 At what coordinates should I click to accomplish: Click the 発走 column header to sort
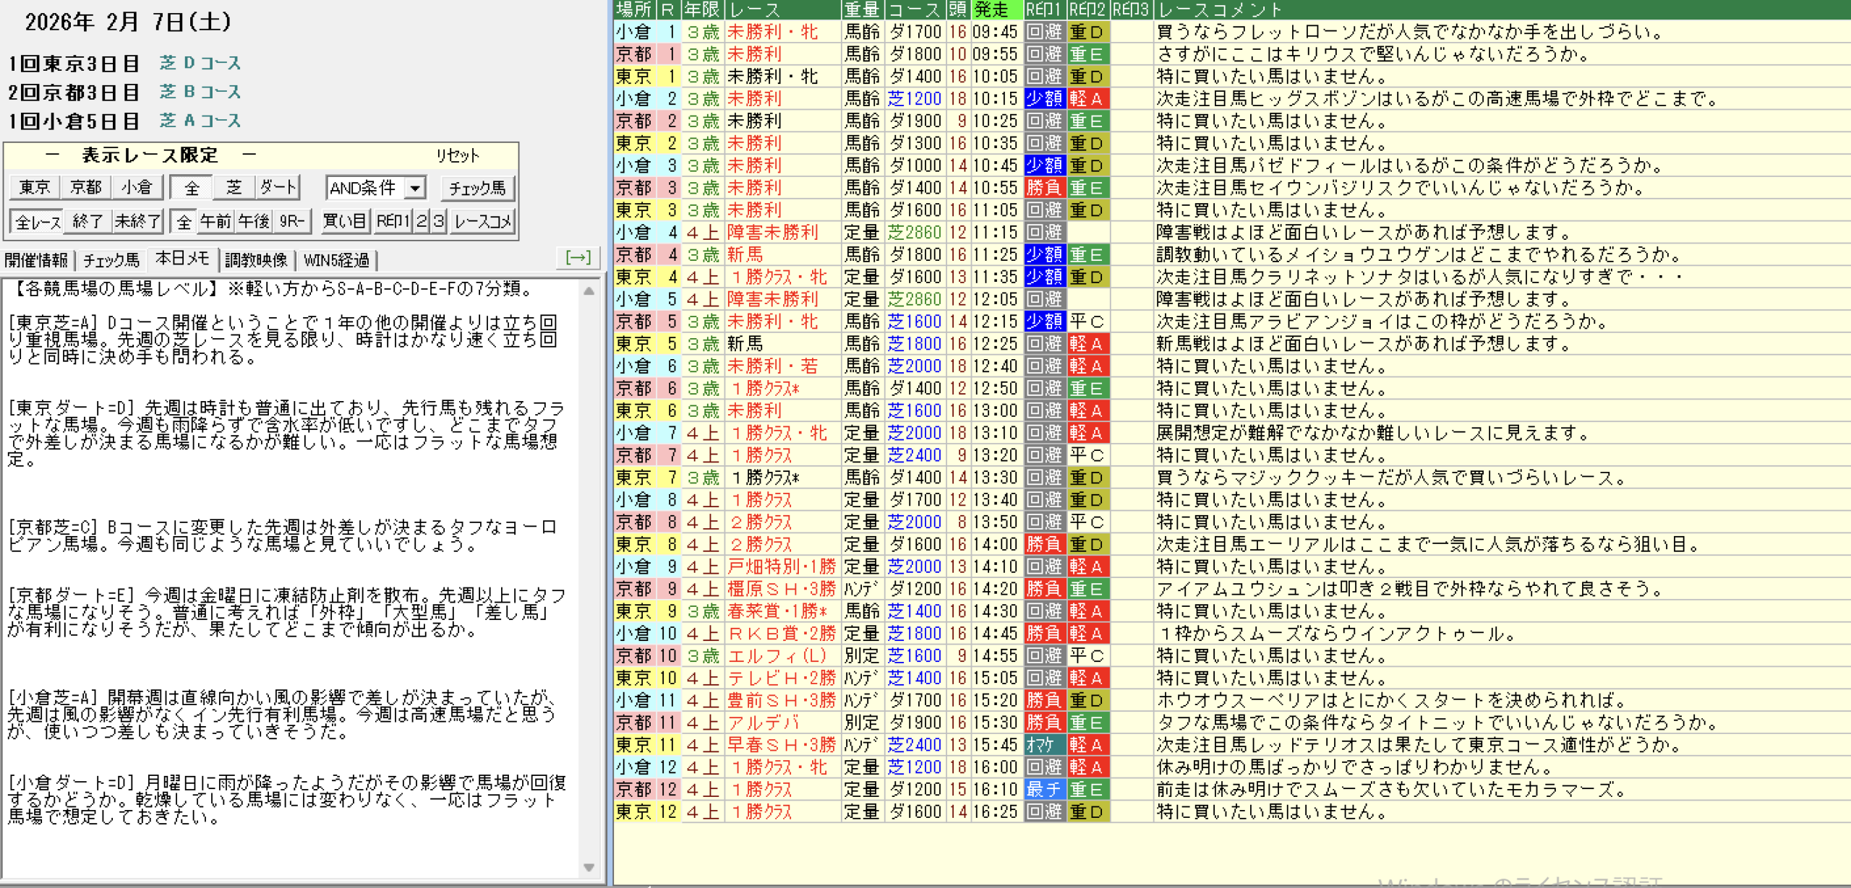point(993,9)
